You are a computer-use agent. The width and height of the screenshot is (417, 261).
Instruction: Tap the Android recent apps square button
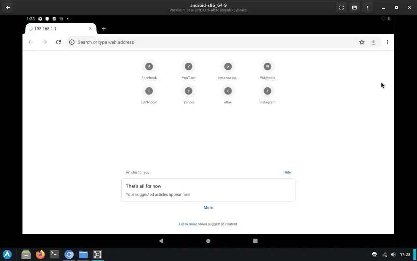click(255, 241)
